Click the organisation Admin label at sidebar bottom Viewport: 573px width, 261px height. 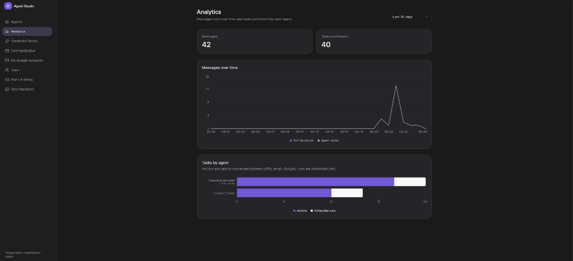coord(24,254)
